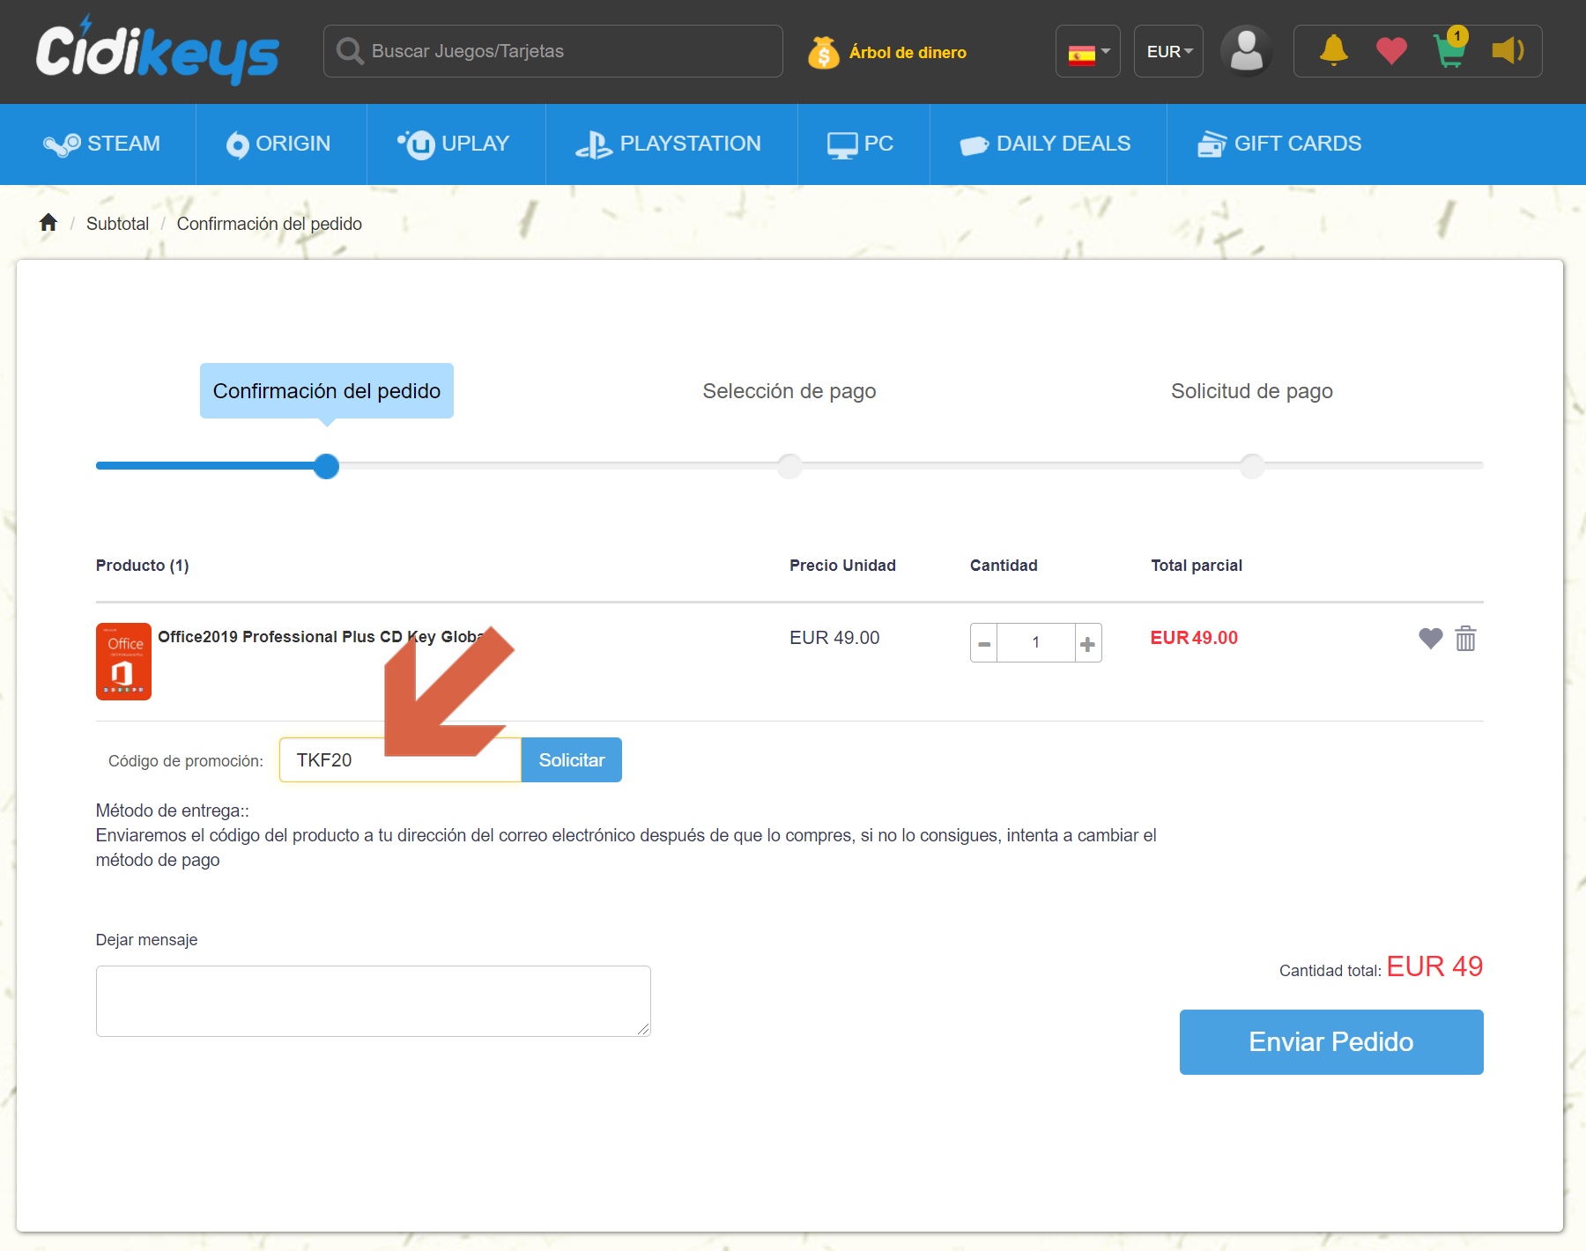Click the Dejar mensaje text area
This screenshot has height=1251, width=1586.
pyautogui.click(x=374, y=1001)
